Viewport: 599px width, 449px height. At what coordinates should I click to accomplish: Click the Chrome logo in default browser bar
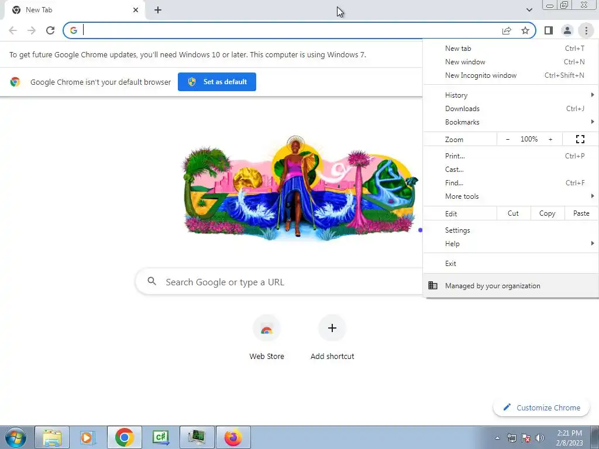15,82
